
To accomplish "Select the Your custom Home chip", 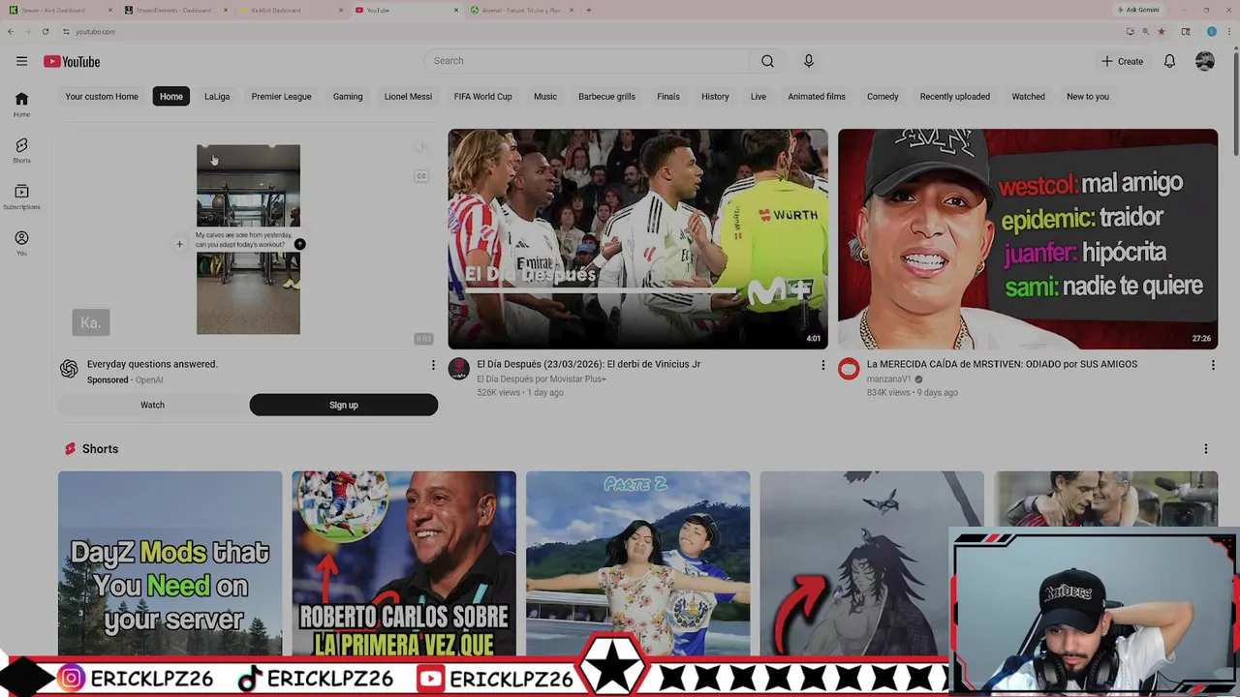I will coord(102,97).
